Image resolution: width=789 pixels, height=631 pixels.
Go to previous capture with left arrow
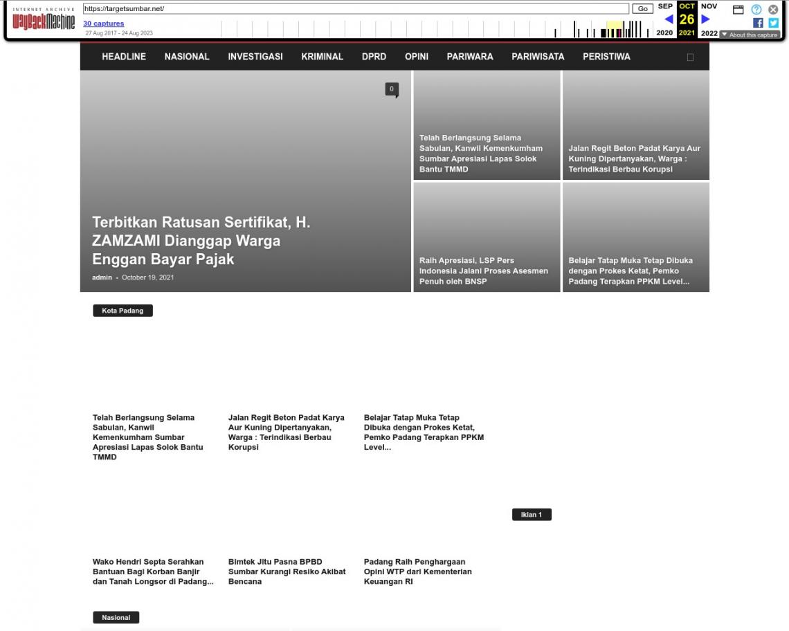pos(669,19)
